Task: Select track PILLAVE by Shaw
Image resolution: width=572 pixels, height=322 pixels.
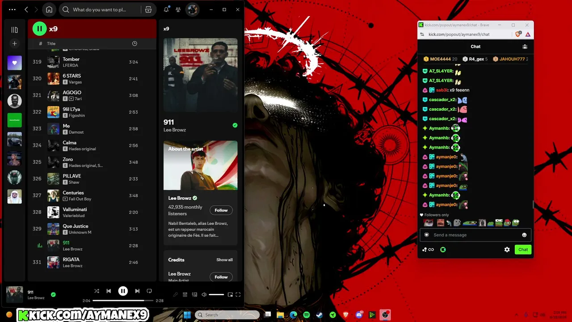Action: [x=92, y=179]
